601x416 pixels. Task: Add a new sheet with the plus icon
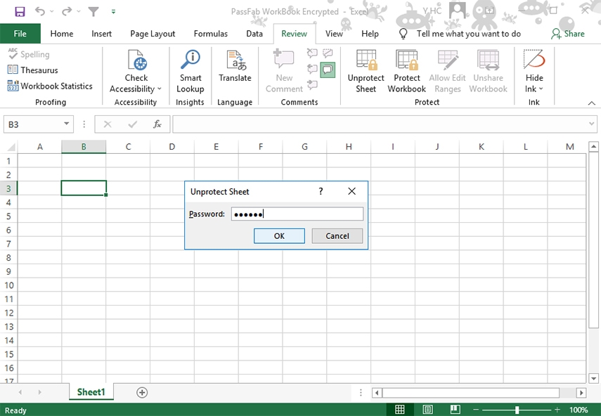pos(142,392)
